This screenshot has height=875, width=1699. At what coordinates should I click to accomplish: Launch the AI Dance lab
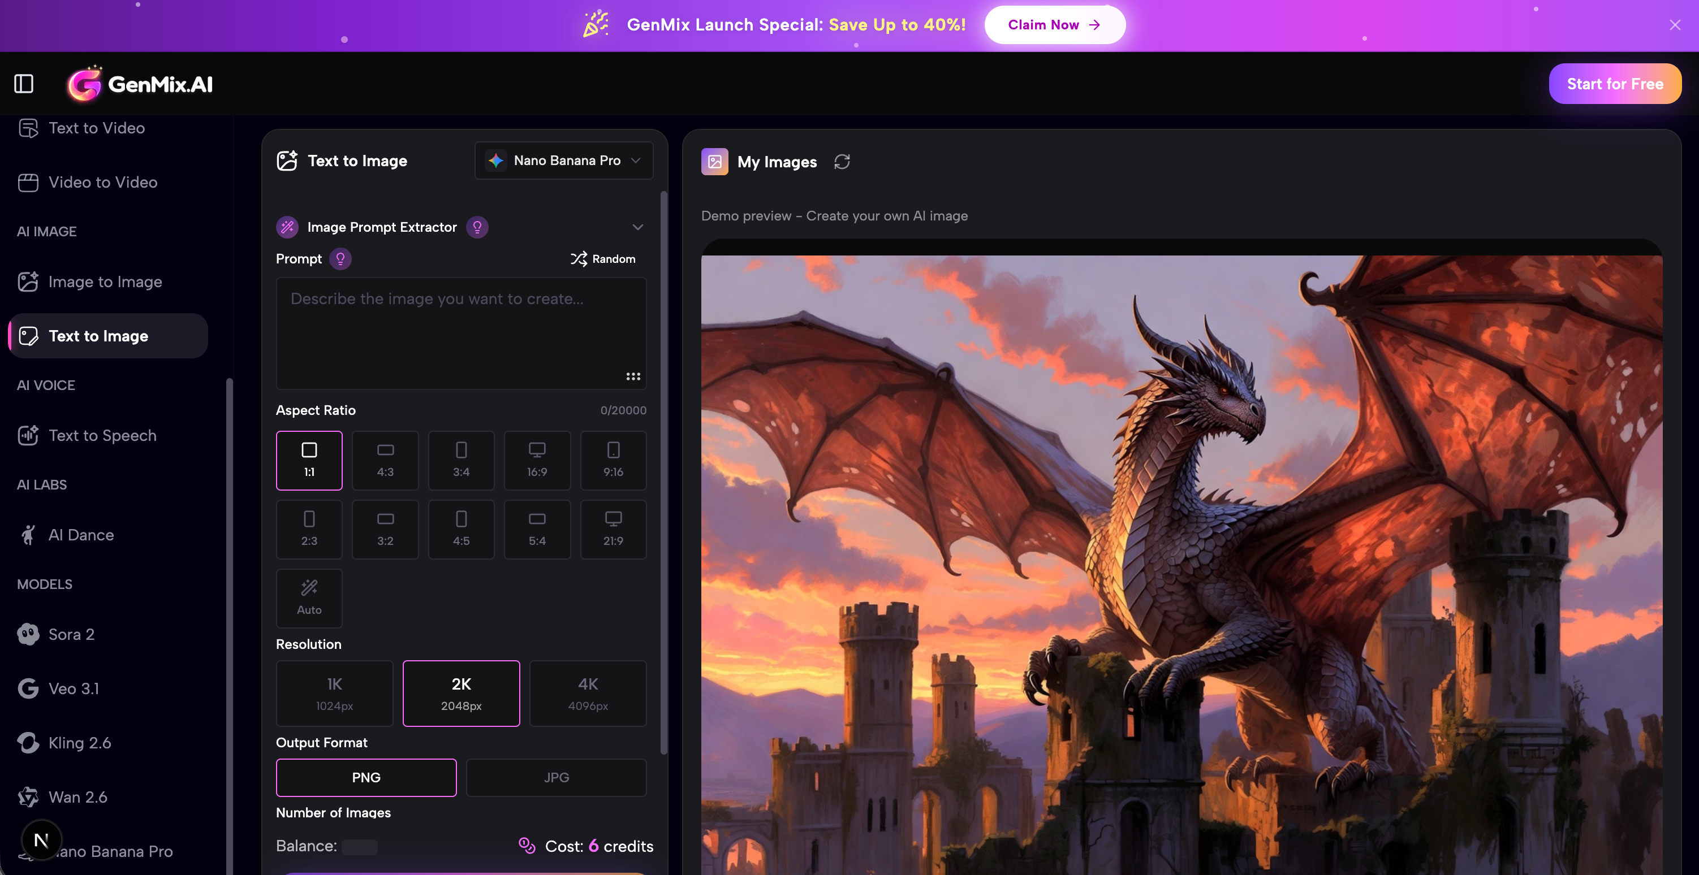coord(81,535)
